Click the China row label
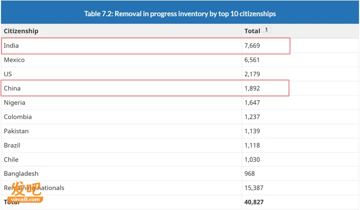The width and height of the screenshot is (360, 210). pos(12,88)
